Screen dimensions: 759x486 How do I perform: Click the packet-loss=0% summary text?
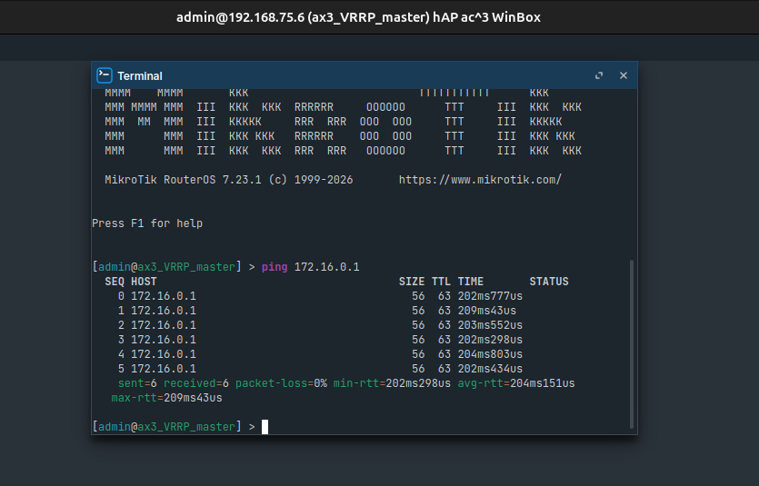pyautogui.click(x=281, y=383)
